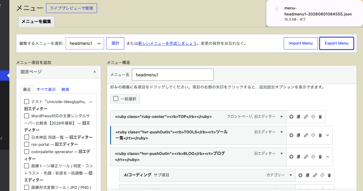Delete the TOOLS menu item via trash icon
Viewport: 363px width, 191px height.
(320, 135)
